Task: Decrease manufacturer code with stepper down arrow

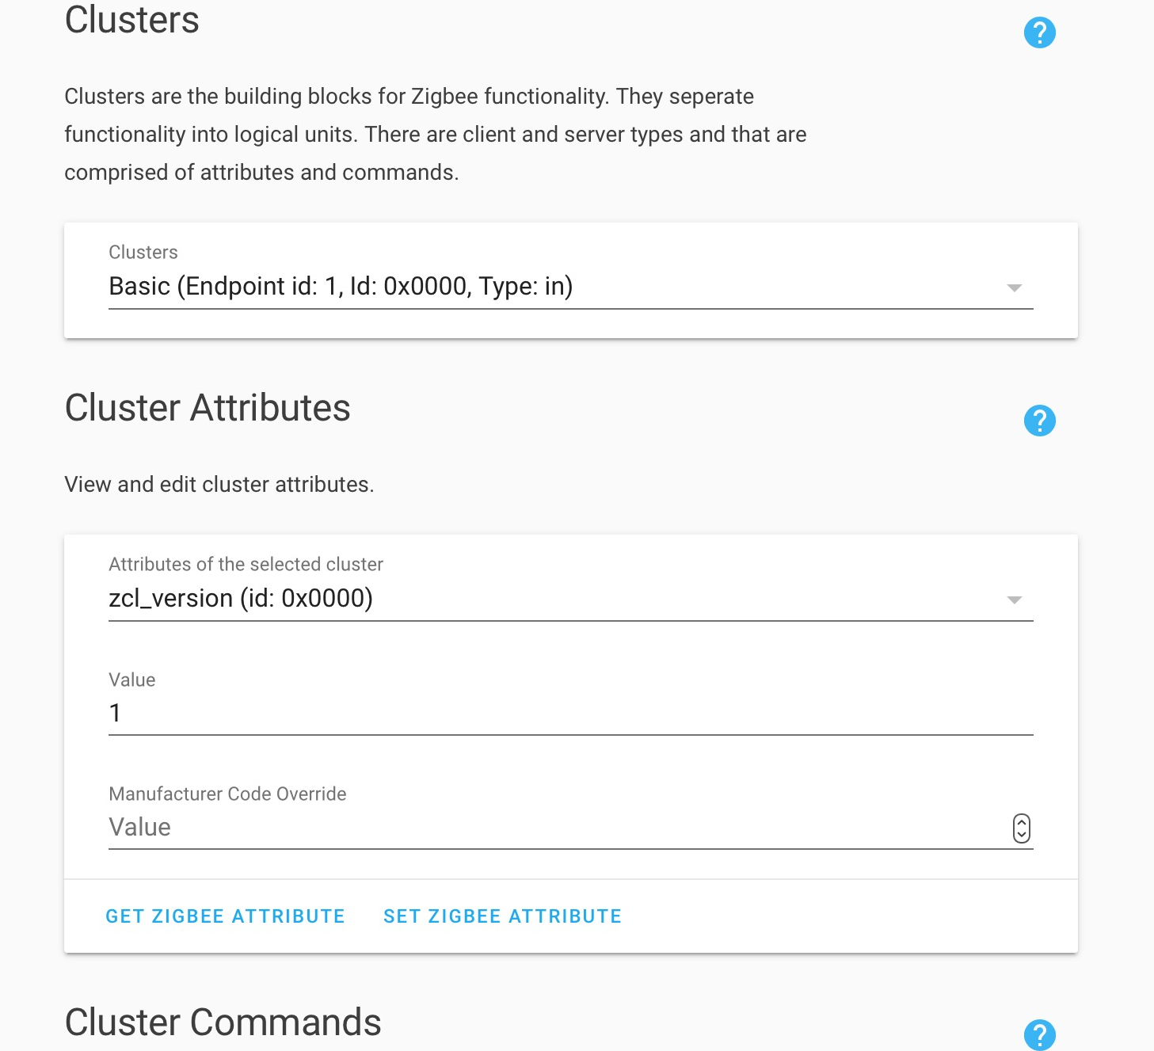Action: click(1022, 835)
